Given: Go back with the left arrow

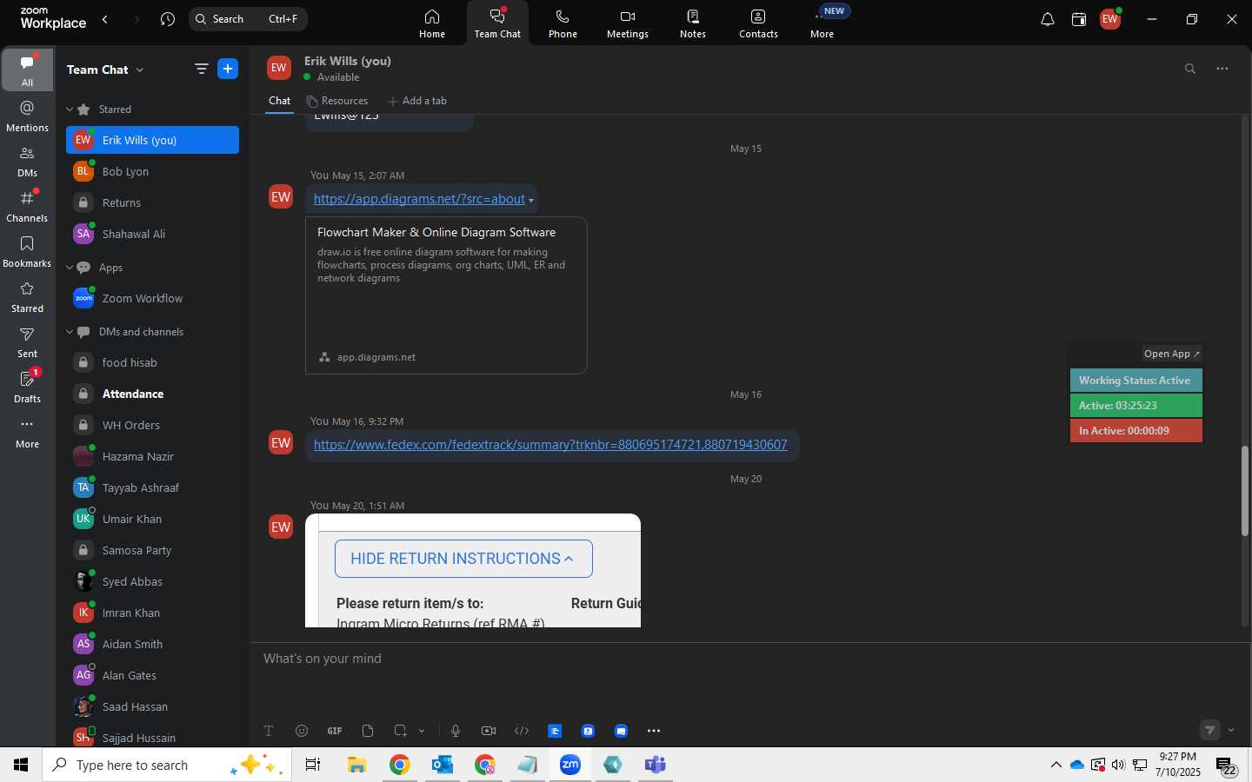Looking at the screenshot, I should click(105, 19).
